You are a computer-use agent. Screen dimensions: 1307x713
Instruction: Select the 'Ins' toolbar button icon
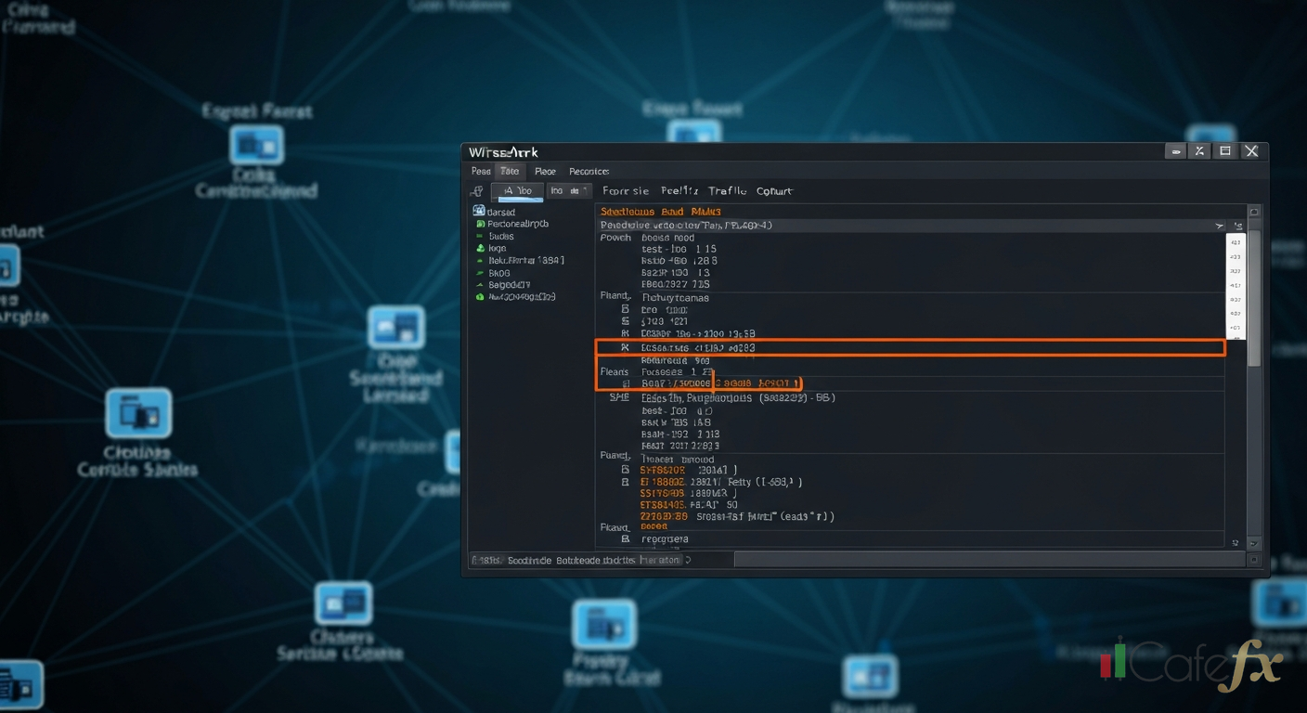click(559, 190)
